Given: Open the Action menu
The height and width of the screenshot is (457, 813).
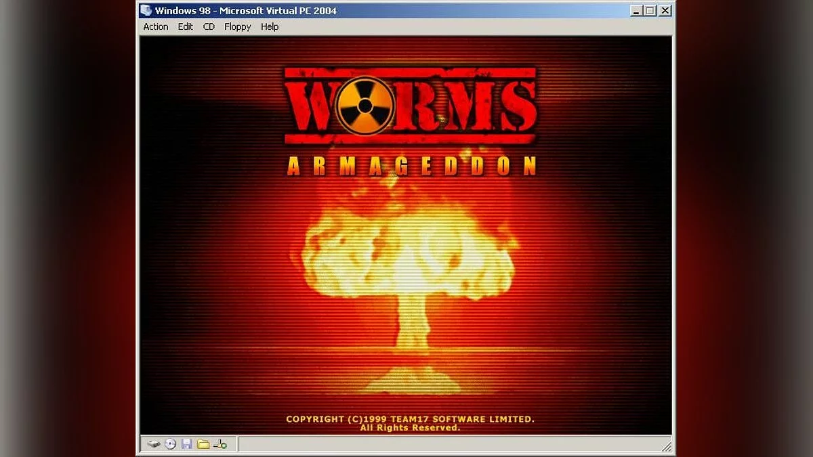Looking at the screenshot, I should click(x=155, y=26).
